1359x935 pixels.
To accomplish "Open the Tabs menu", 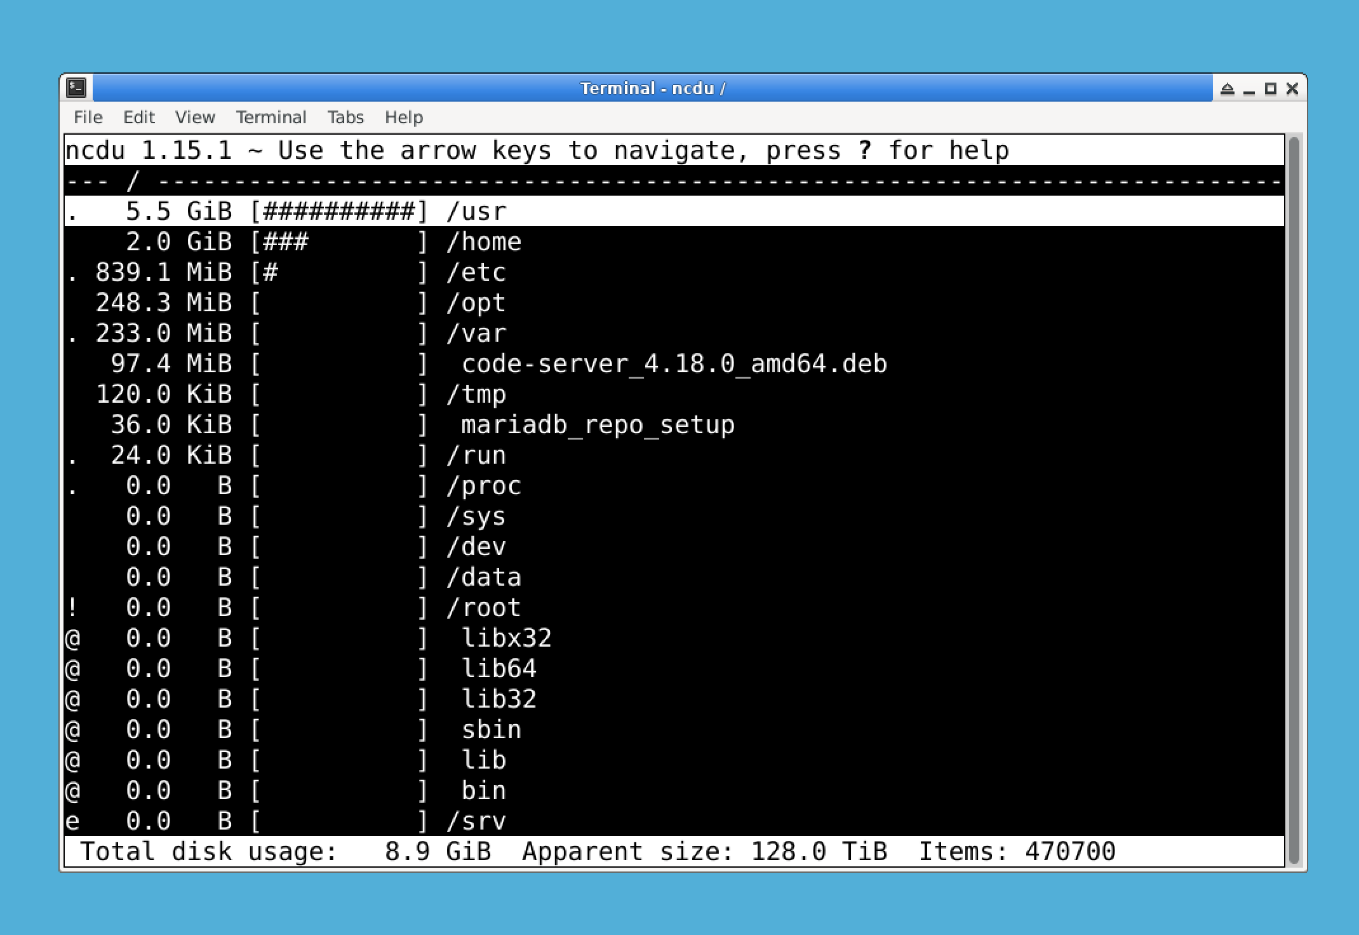I will (x=345, y=117).
